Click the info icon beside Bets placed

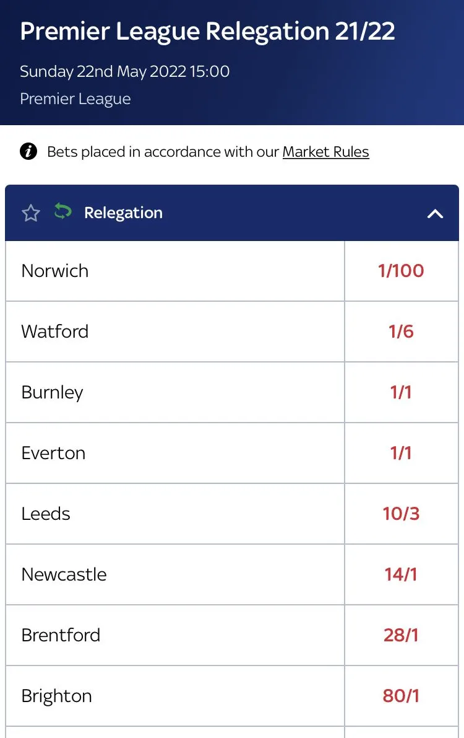coord(28,152)
